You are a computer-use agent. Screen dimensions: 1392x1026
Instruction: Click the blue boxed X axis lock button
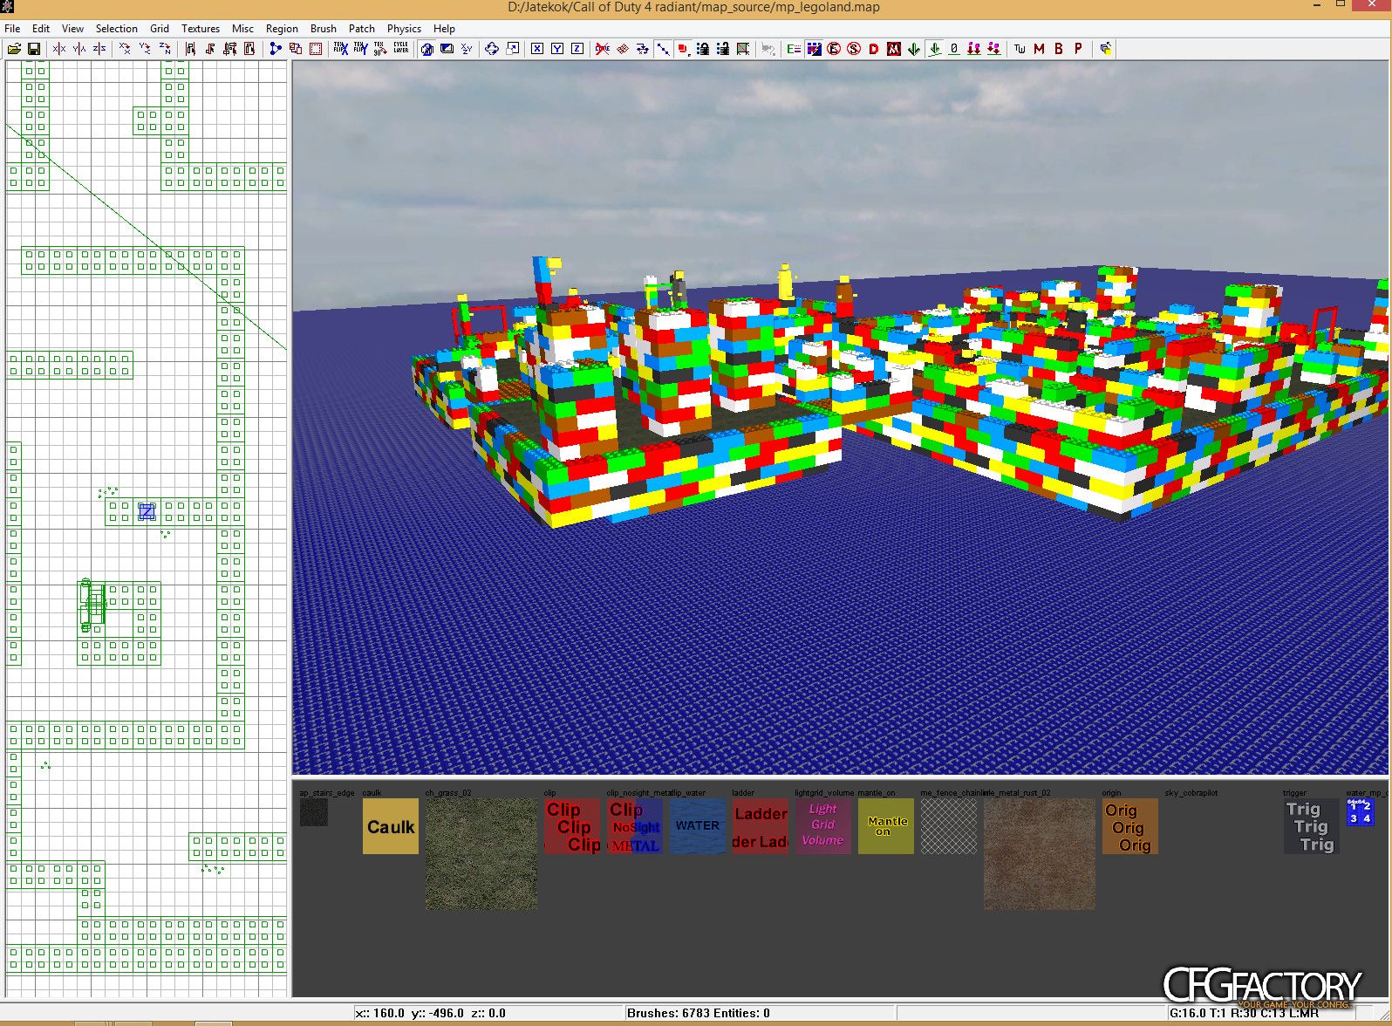coord(537,49)
